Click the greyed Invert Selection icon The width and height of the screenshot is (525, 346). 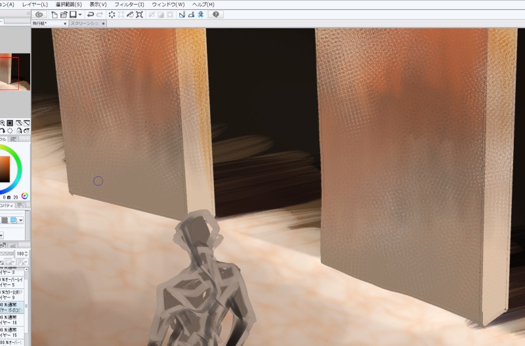[x=161, y=14]
